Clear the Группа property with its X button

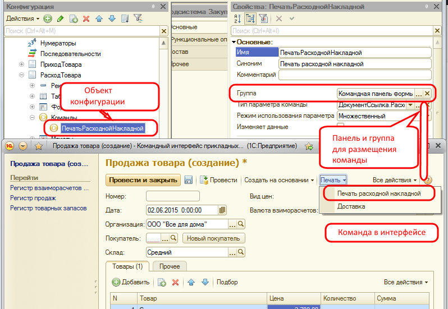click(x=427, y=94)
